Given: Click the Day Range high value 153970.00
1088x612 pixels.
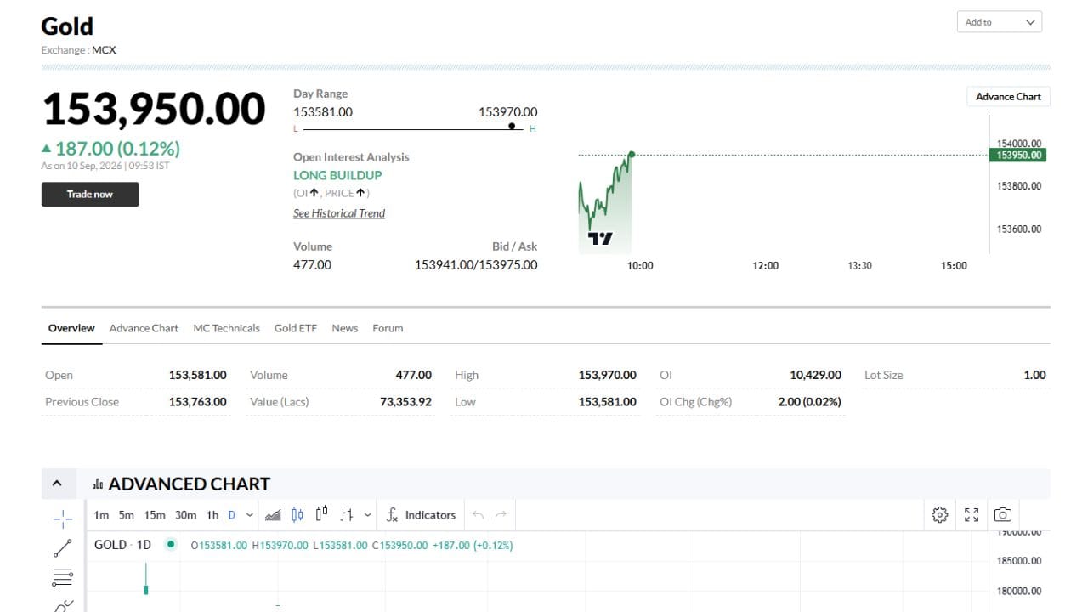Looking at the screenshot, I should point(508,112).
